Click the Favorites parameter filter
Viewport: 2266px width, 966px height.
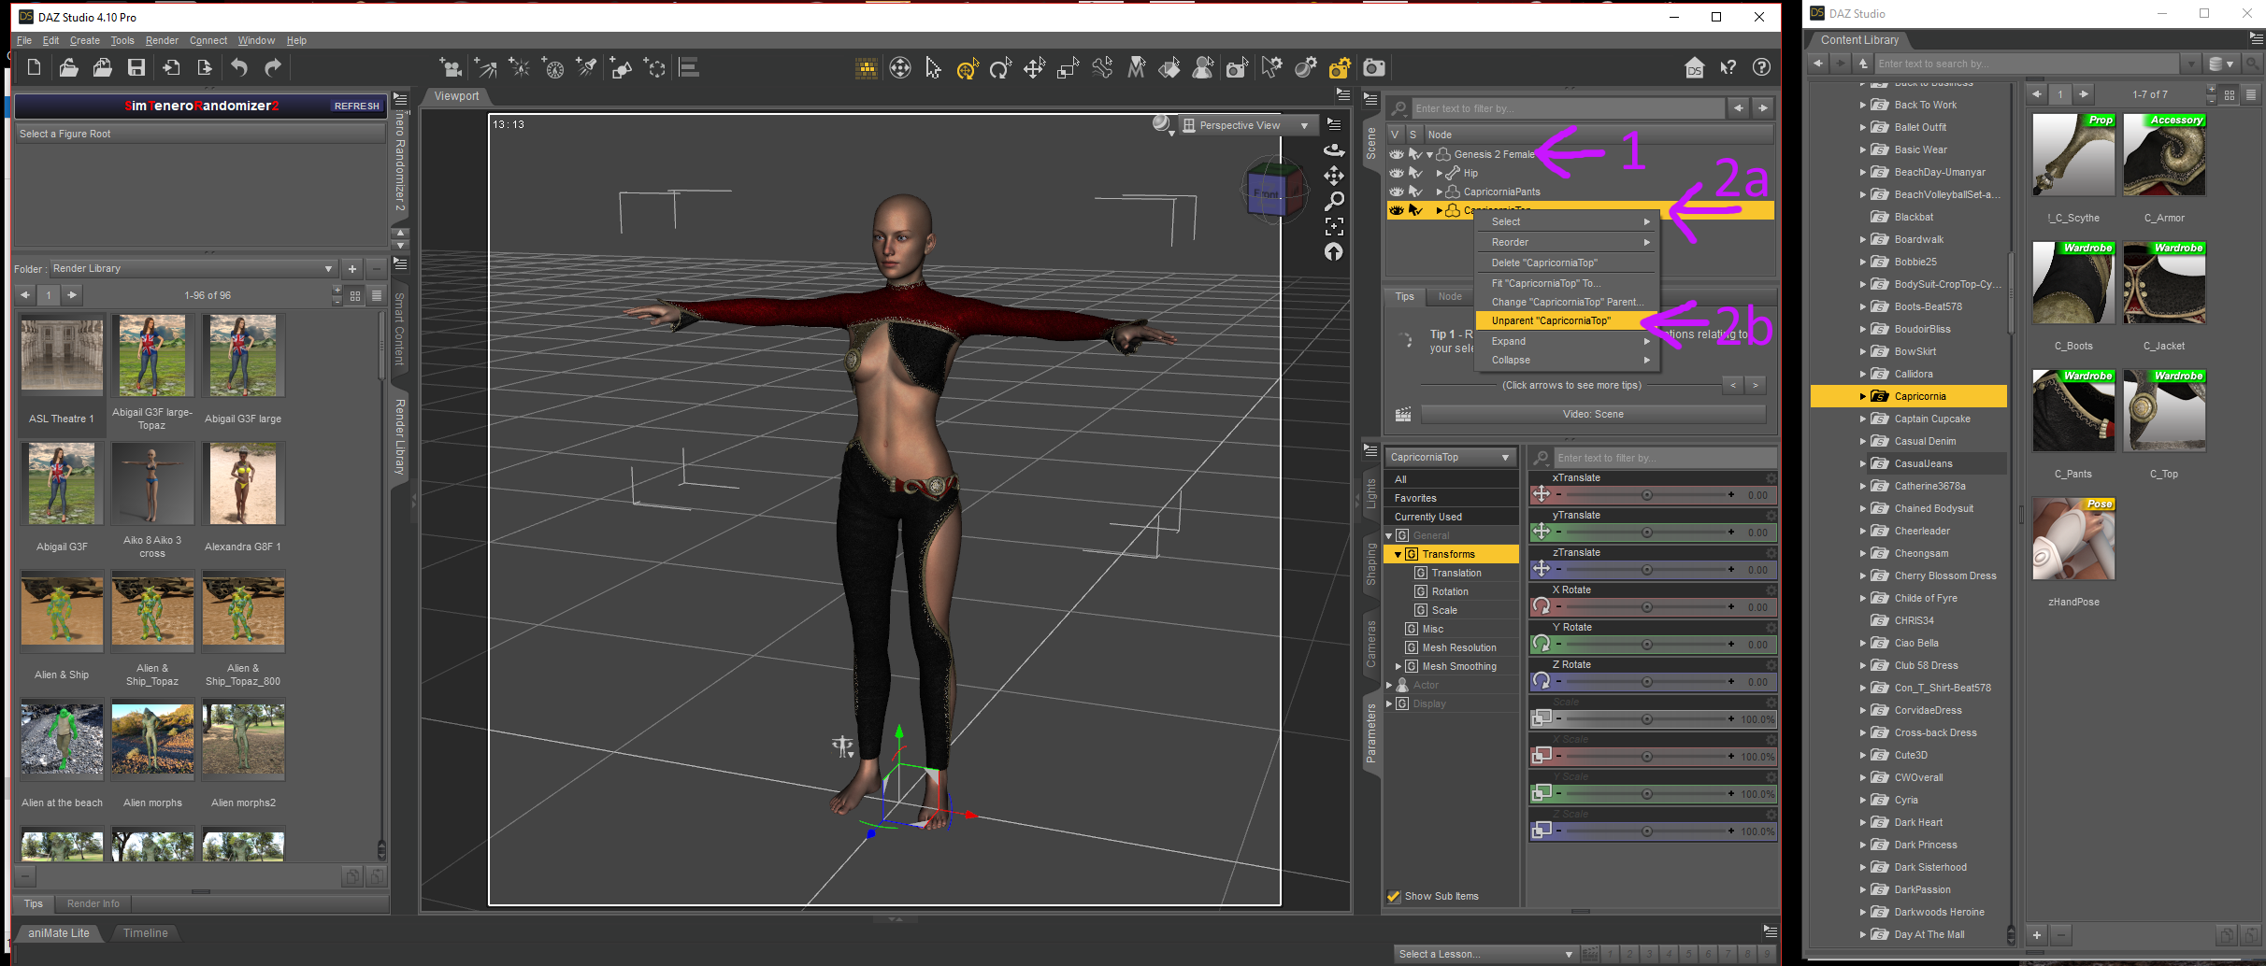(1451, 498)
